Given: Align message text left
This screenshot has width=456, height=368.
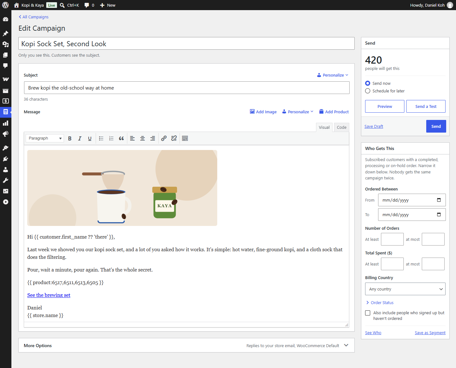Looking at the screenshot, I should coord(132,138).
